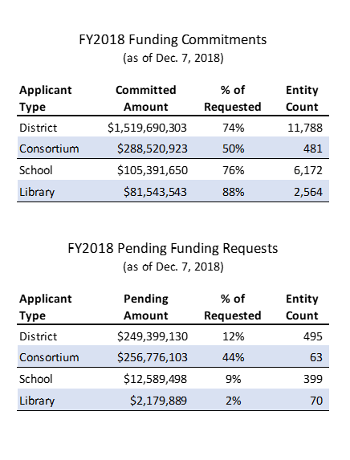Select the 44% Consortium pending percentage
Screen dimensions: 350x460
point(234,357)
